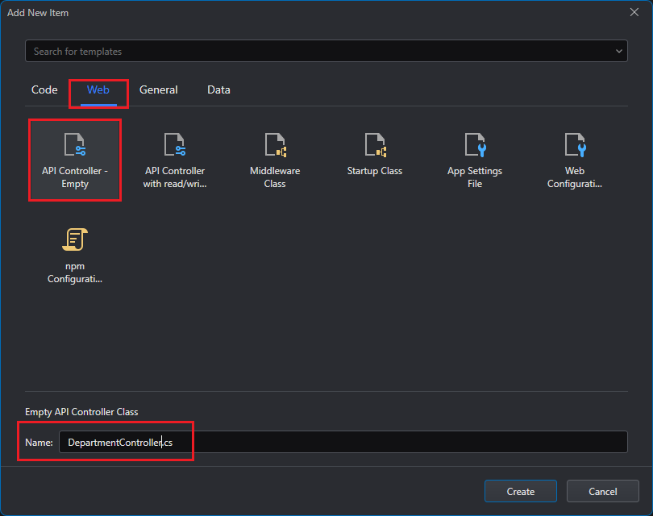This screenshot has width=653, height=516.
Task: Select the Middleware Class template icon
Action: [x=275, y=146]
